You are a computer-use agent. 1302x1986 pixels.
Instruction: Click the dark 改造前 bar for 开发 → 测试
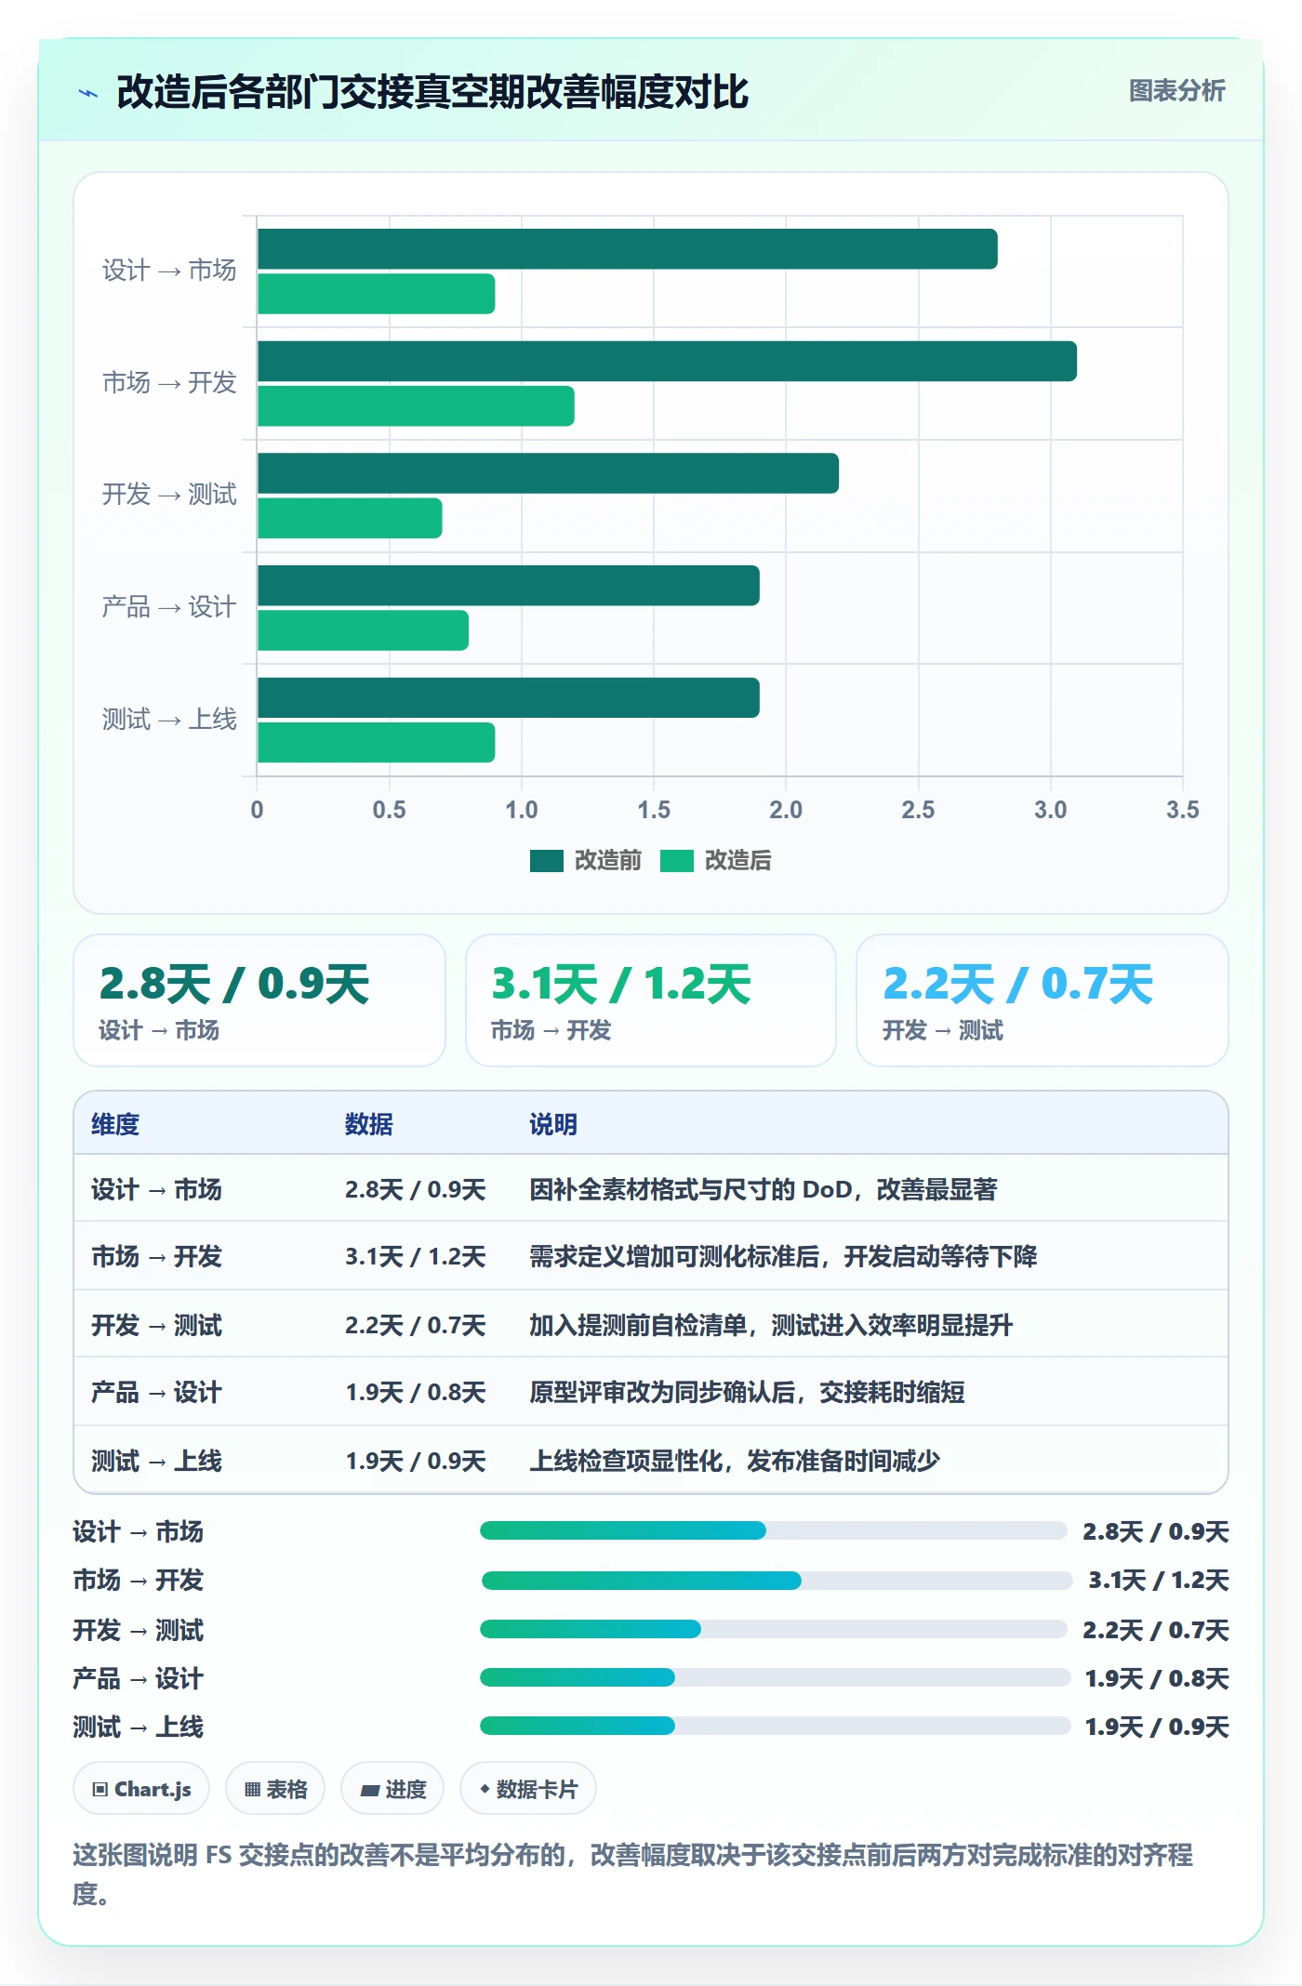(548, 473)
